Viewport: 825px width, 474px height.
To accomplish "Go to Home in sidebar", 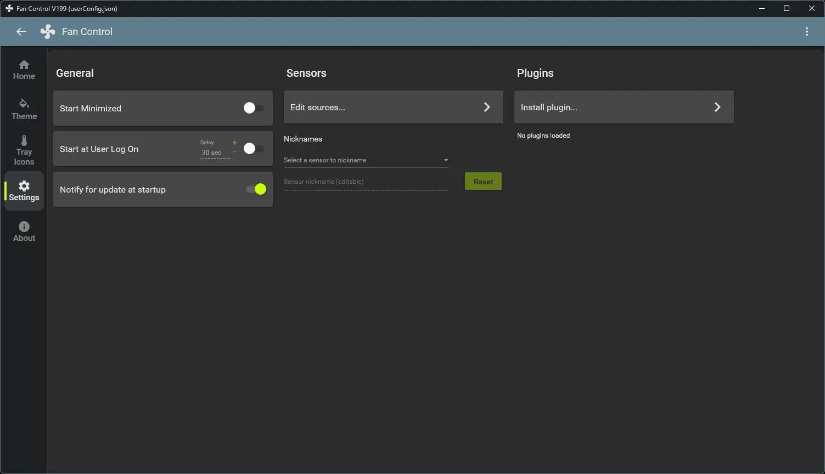I will point(24,70).
